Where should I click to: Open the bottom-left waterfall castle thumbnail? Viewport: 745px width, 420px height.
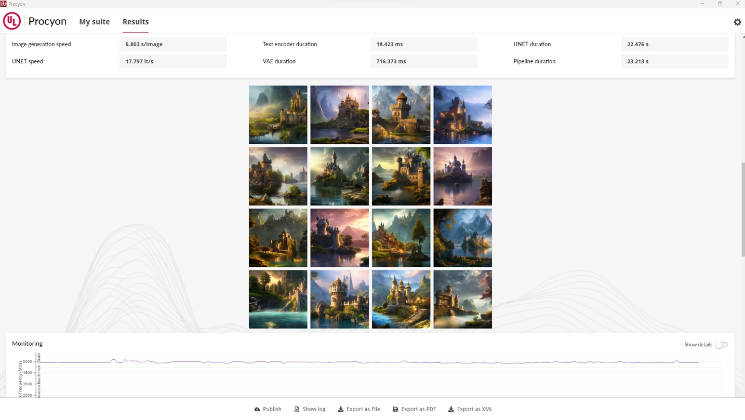(x=278, y=299)
